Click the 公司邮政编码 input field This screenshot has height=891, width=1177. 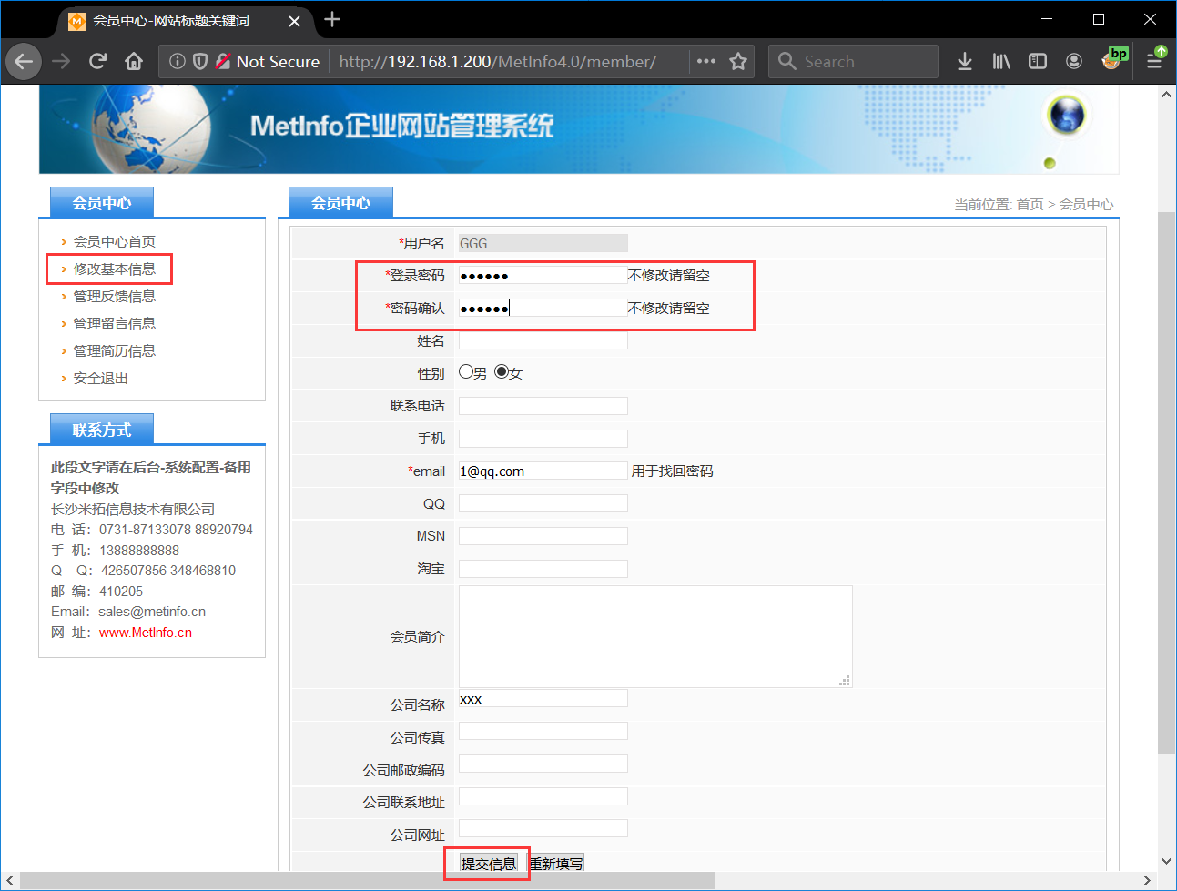point(543,764)
